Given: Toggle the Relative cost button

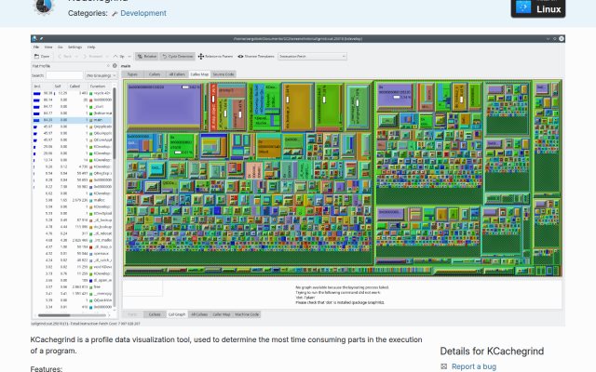Looking at the screenshot, I should point(147,56).
